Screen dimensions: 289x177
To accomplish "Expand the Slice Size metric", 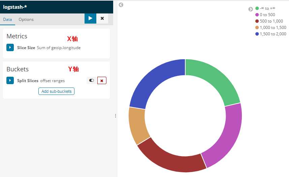I will [10, 47].
